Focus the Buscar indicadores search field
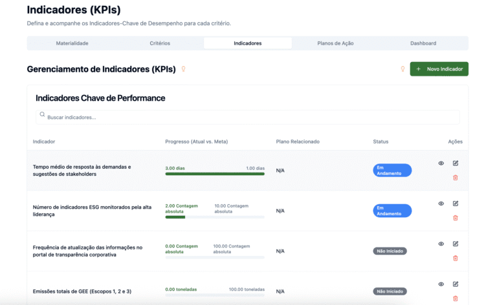Viewport: 497px width, 305px height. click(248, 117)
